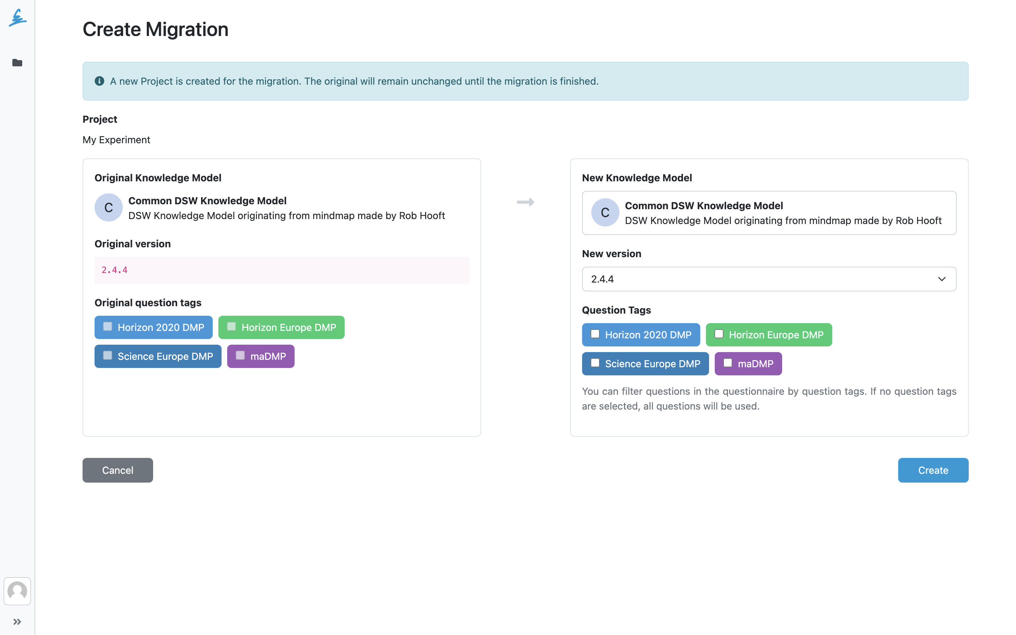Click disabled Horizon Europe DMP original tag checkbox
Image resolution: width=1016 pixels, height=635 pixels.
tap(231, 326)
